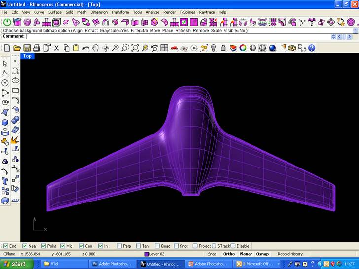359x269 pixels.
Task: Toggle the Mid osnap checkbox
Action: click(x=63, y=246)
